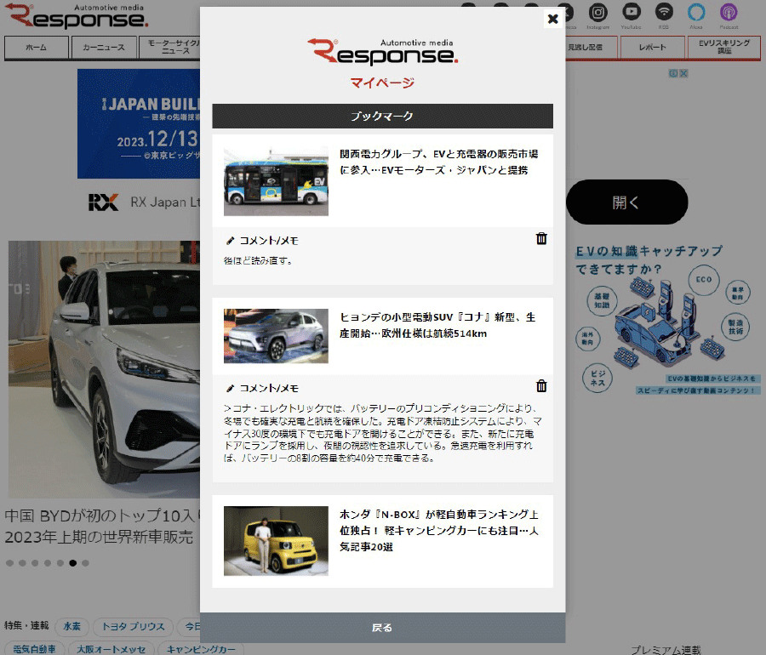
Task: Edit comment pencil icon for 関西電力グループ bookmark
Action: 230,241
